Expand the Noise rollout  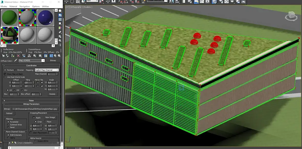(31, 101)
